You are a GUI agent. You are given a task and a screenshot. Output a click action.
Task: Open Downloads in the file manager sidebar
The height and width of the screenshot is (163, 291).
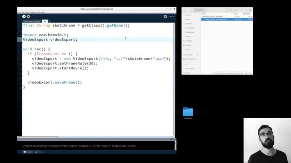[190, 32]
